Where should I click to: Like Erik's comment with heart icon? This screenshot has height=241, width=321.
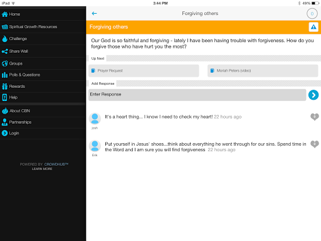[x=315, y=144]
